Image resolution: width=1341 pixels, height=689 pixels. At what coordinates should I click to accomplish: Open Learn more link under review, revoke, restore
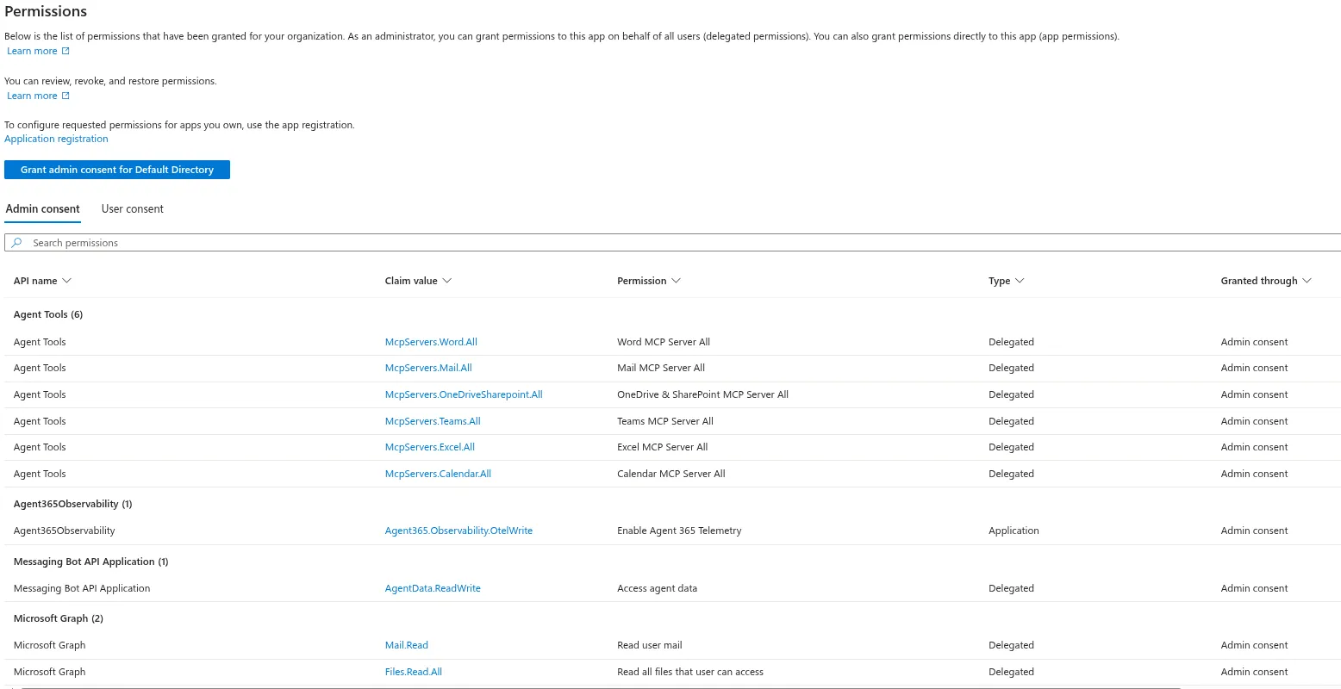click(38, 96)
